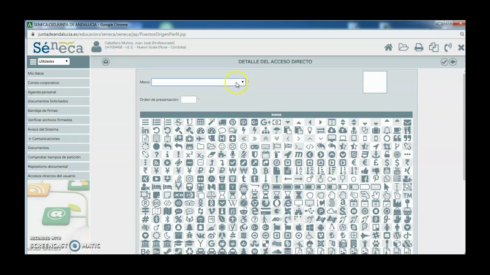The image size is (490, 275).
Task: Choose the eraser icon
Action: tap(212, 155)
